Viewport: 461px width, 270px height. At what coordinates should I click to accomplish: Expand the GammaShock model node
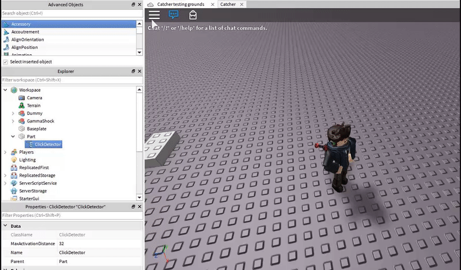[13, 121]
